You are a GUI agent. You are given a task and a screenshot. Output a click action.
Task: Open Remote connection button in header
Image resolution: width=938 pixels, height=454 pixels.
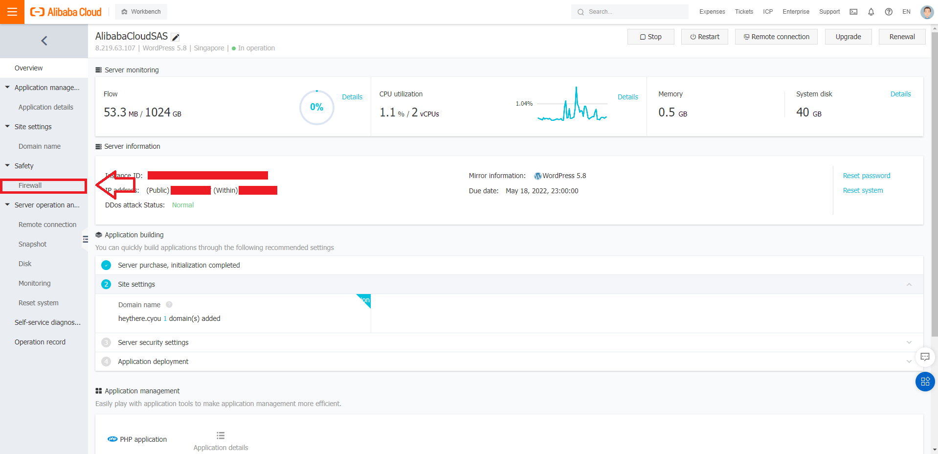point(776,37)
